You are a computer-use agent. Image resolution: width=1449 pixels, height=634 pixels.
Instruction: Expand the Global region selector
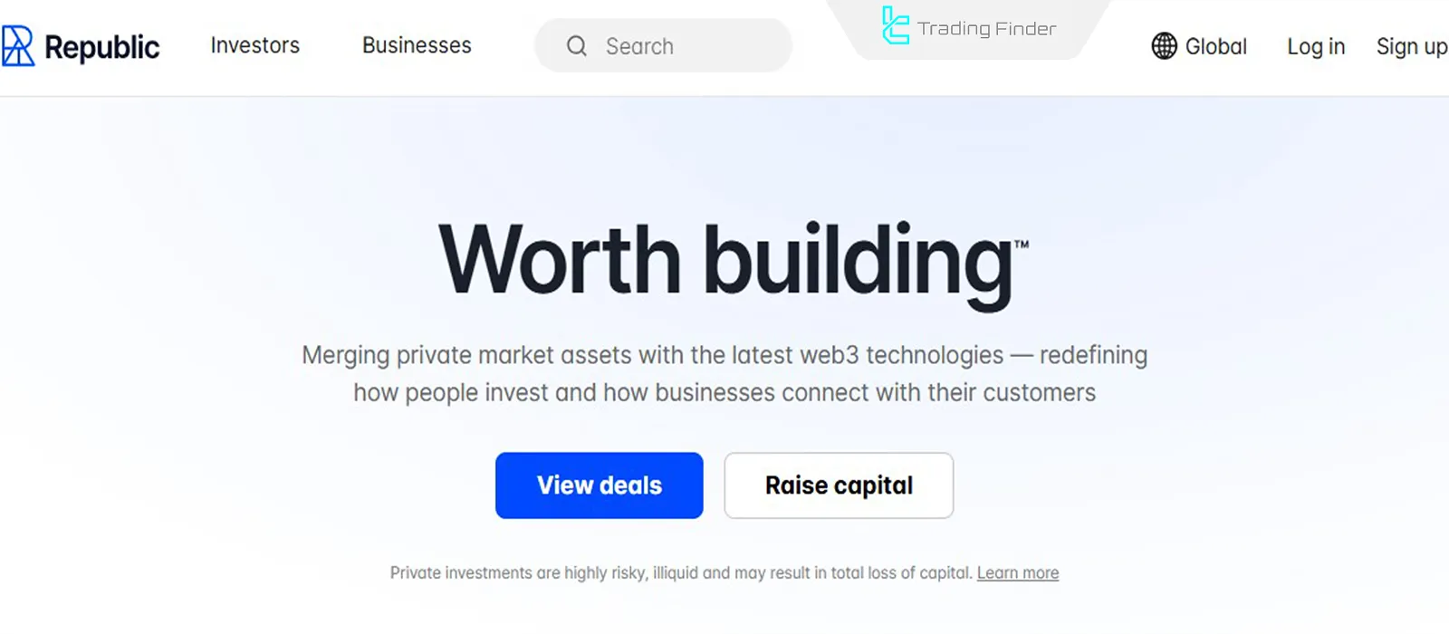[x=1215, y=46]
